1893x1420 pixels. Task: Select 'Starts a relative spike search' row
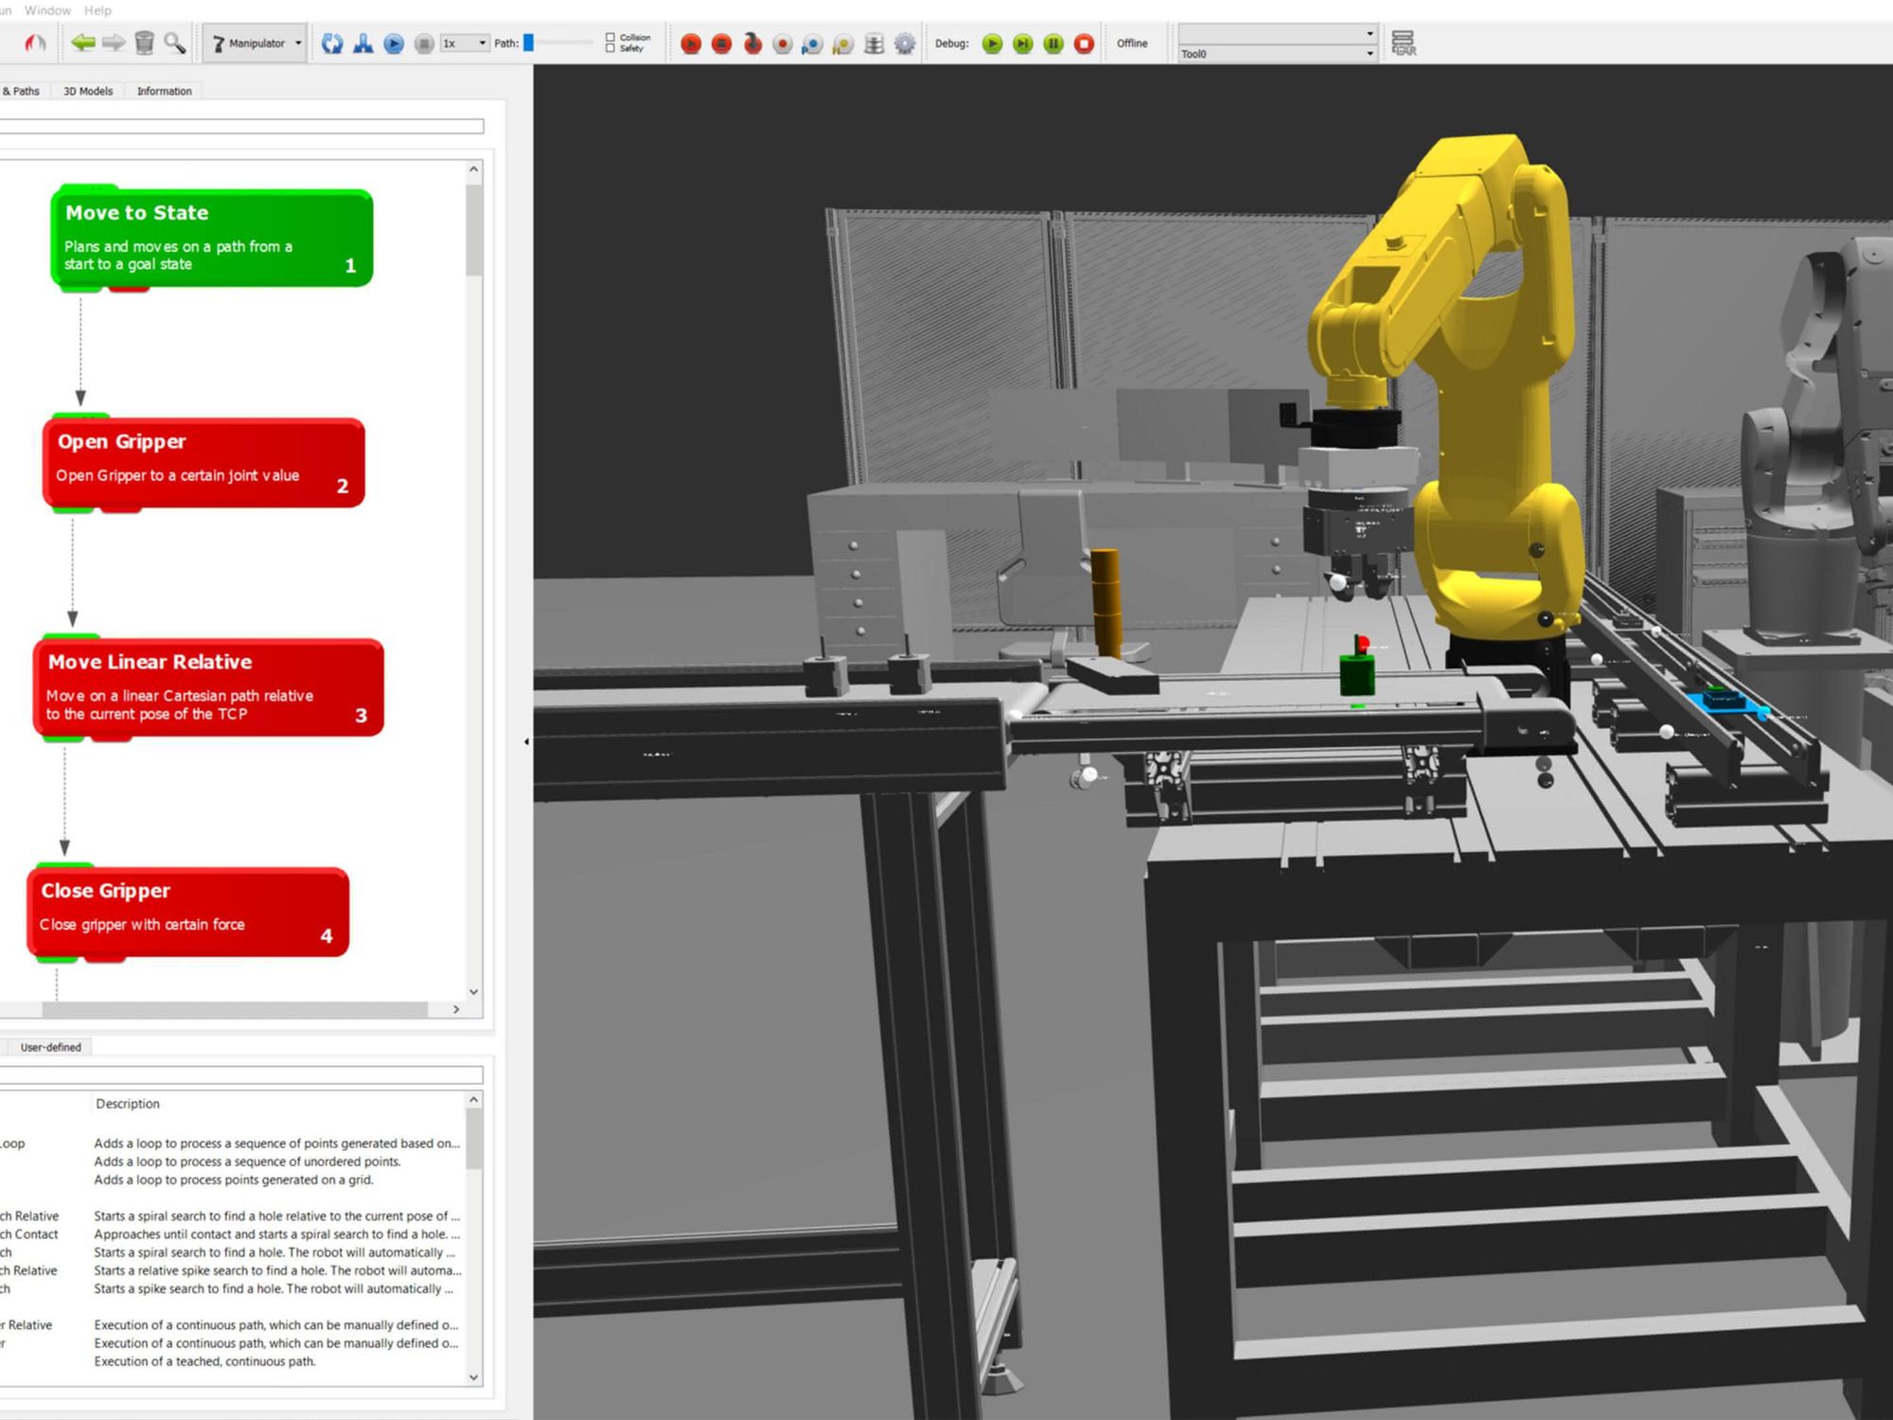[x=277, y=1270]
